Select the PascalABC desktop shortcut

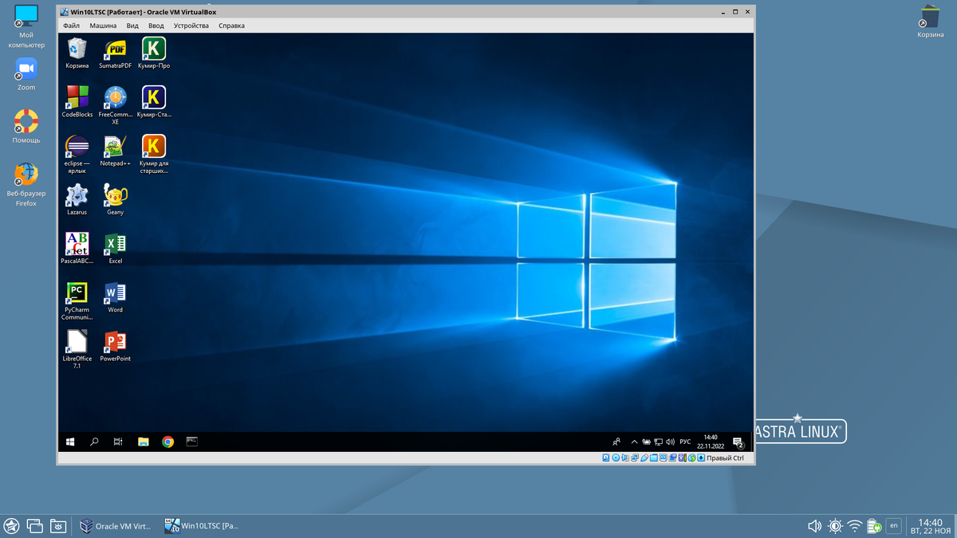coord(77,248)
